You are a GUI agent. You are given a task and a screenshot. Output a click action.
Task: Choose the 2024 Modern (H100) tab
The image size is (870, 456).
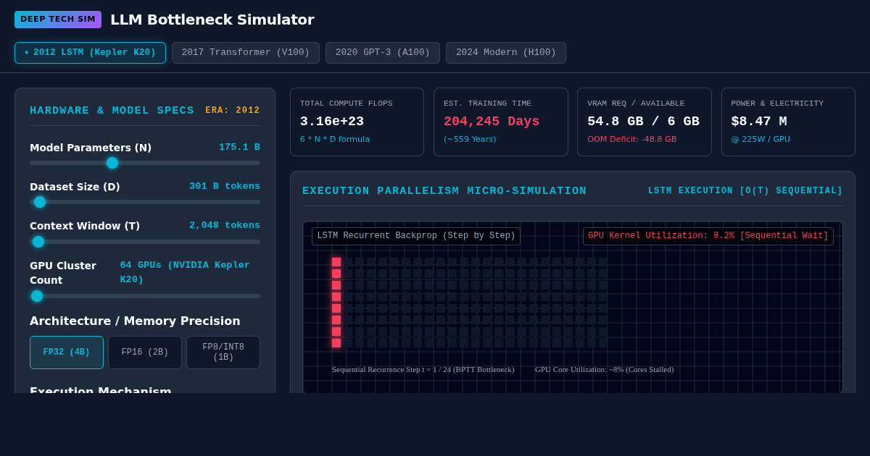506,53
